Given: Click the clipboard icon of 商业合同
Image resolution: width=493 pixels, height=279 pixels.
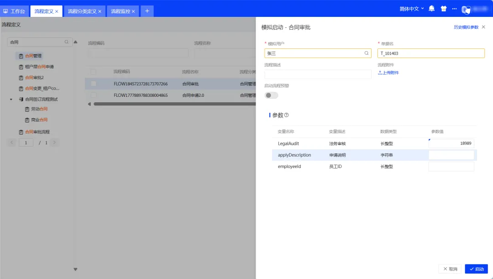Looking at the screenshot, I should coord(27,120).
